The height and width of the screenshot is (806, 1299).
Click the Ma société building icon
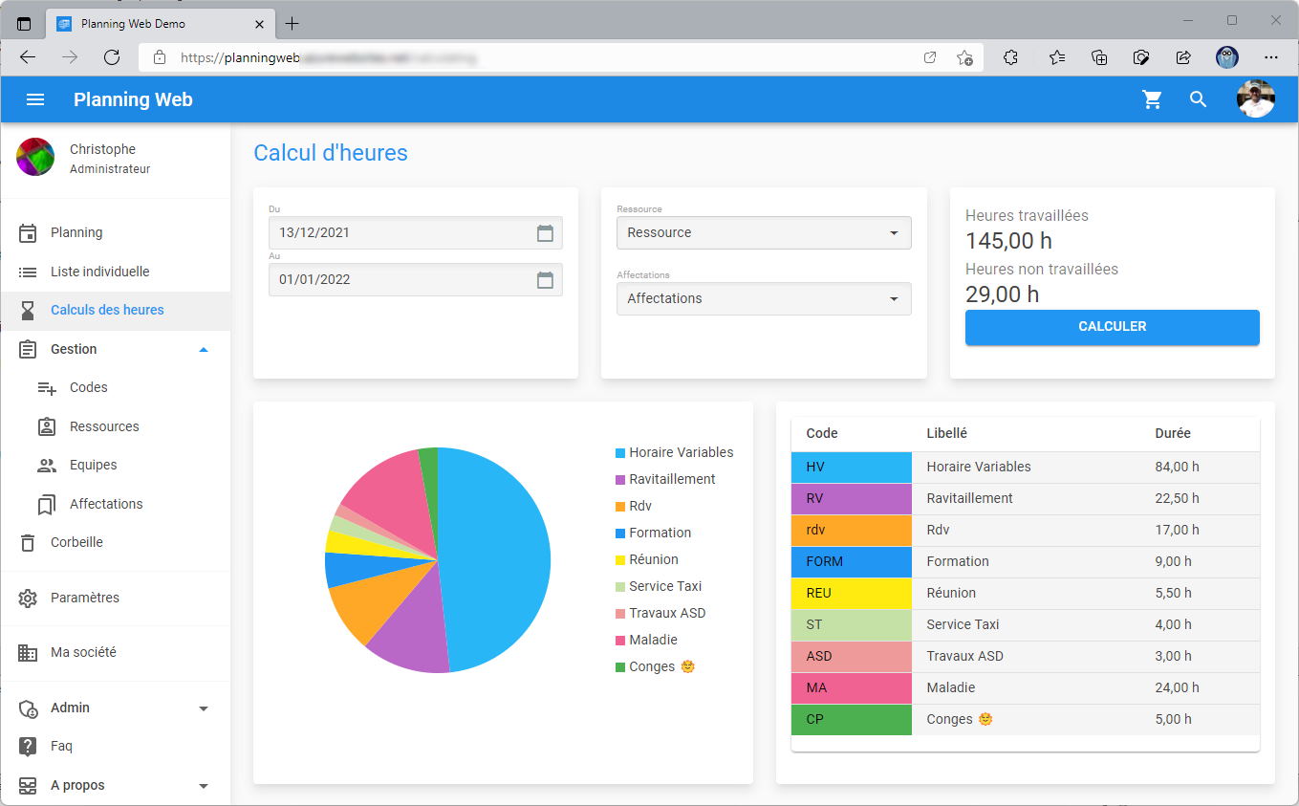coord(28,652)
